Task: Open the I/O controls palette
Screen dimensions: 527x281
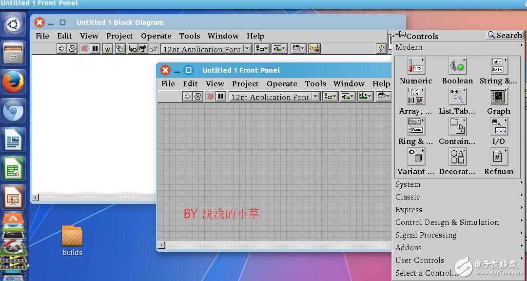Action: click(x=499, y=126)
